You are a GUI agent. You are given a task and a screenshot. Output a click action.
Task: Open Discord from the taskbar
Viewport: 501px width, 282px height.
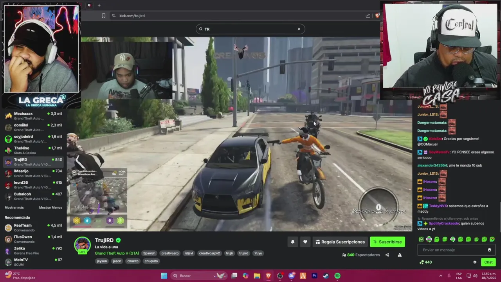(x=291, y=276)
